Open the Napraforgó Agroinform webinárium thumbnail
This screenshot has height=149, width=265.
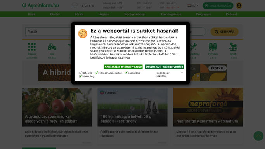[208, 107]
